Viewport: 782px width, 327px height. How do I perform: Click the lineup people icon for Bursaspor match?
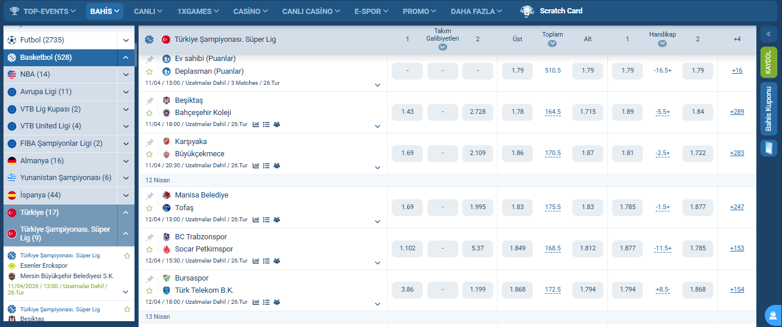277,302
